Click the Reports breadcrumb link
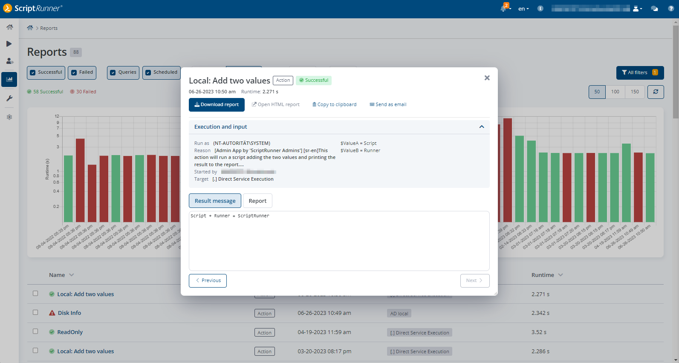Image resolution: width=679 pixels, height=363 pixels. pos(49,28)
